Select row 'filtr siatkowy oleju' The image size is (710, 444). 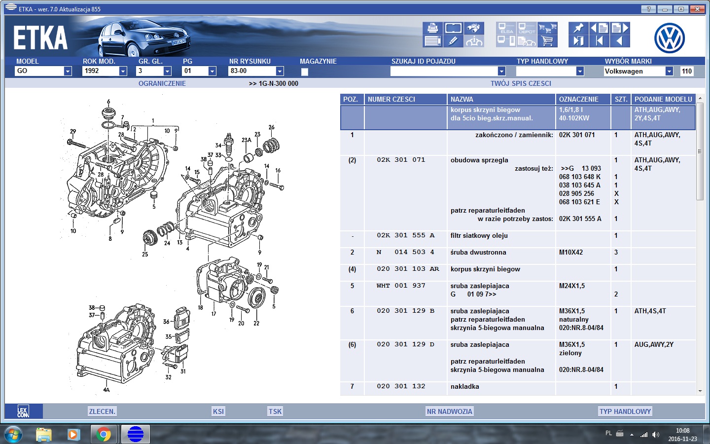click(x=518, y=239)
